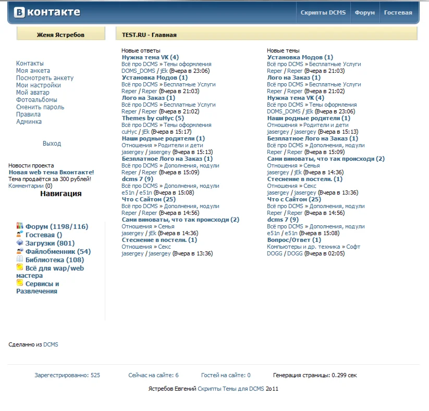Viewport: 429px width, 411px height.
Task: Open Наши родные родители (1) in Новые темы
Action: point(309,118)
